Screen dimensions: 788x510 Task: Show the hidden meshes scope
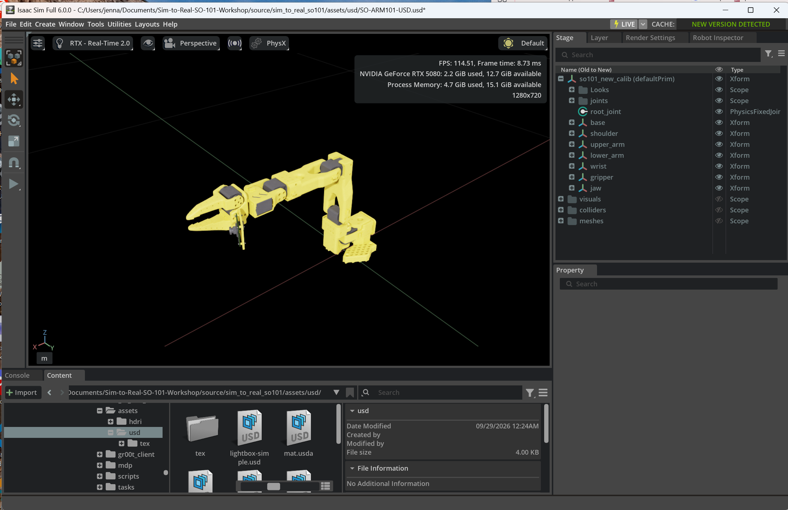tap(719, 221)
